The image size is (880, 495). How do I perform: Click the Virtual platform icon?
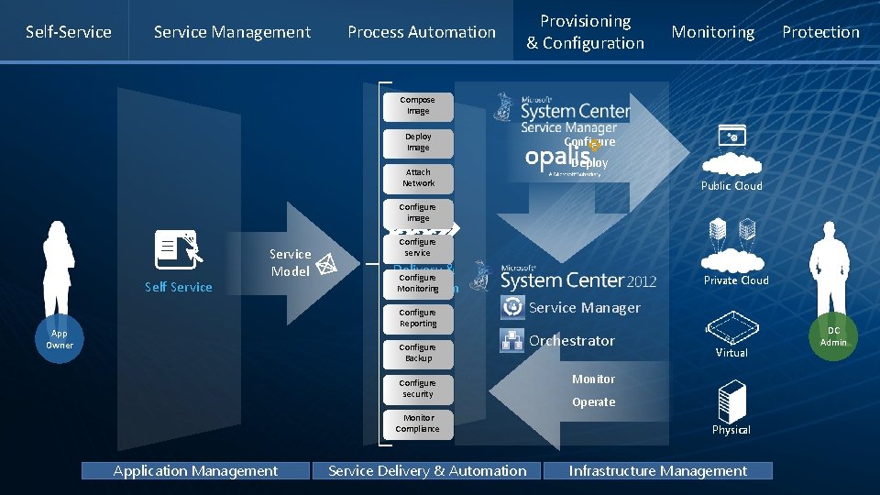point(731,328)
